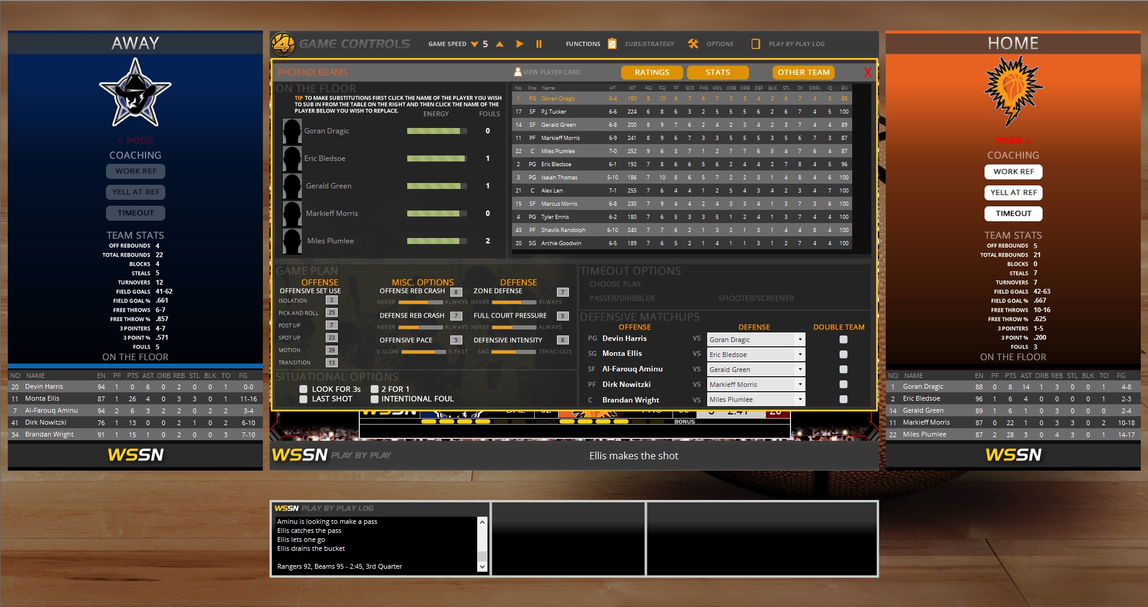Enable the Look For 3s option

point(302,389)
